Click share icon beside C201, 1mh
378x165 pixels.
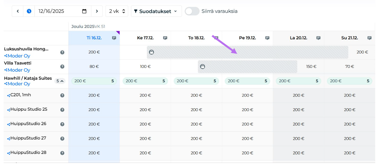click(x=9, y=95)
